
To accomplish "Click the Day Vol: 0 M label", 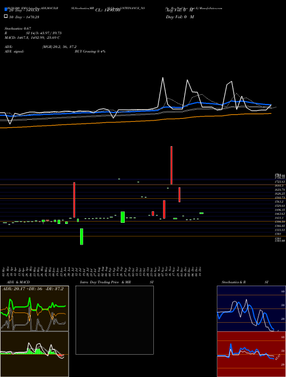I will 180,17.
